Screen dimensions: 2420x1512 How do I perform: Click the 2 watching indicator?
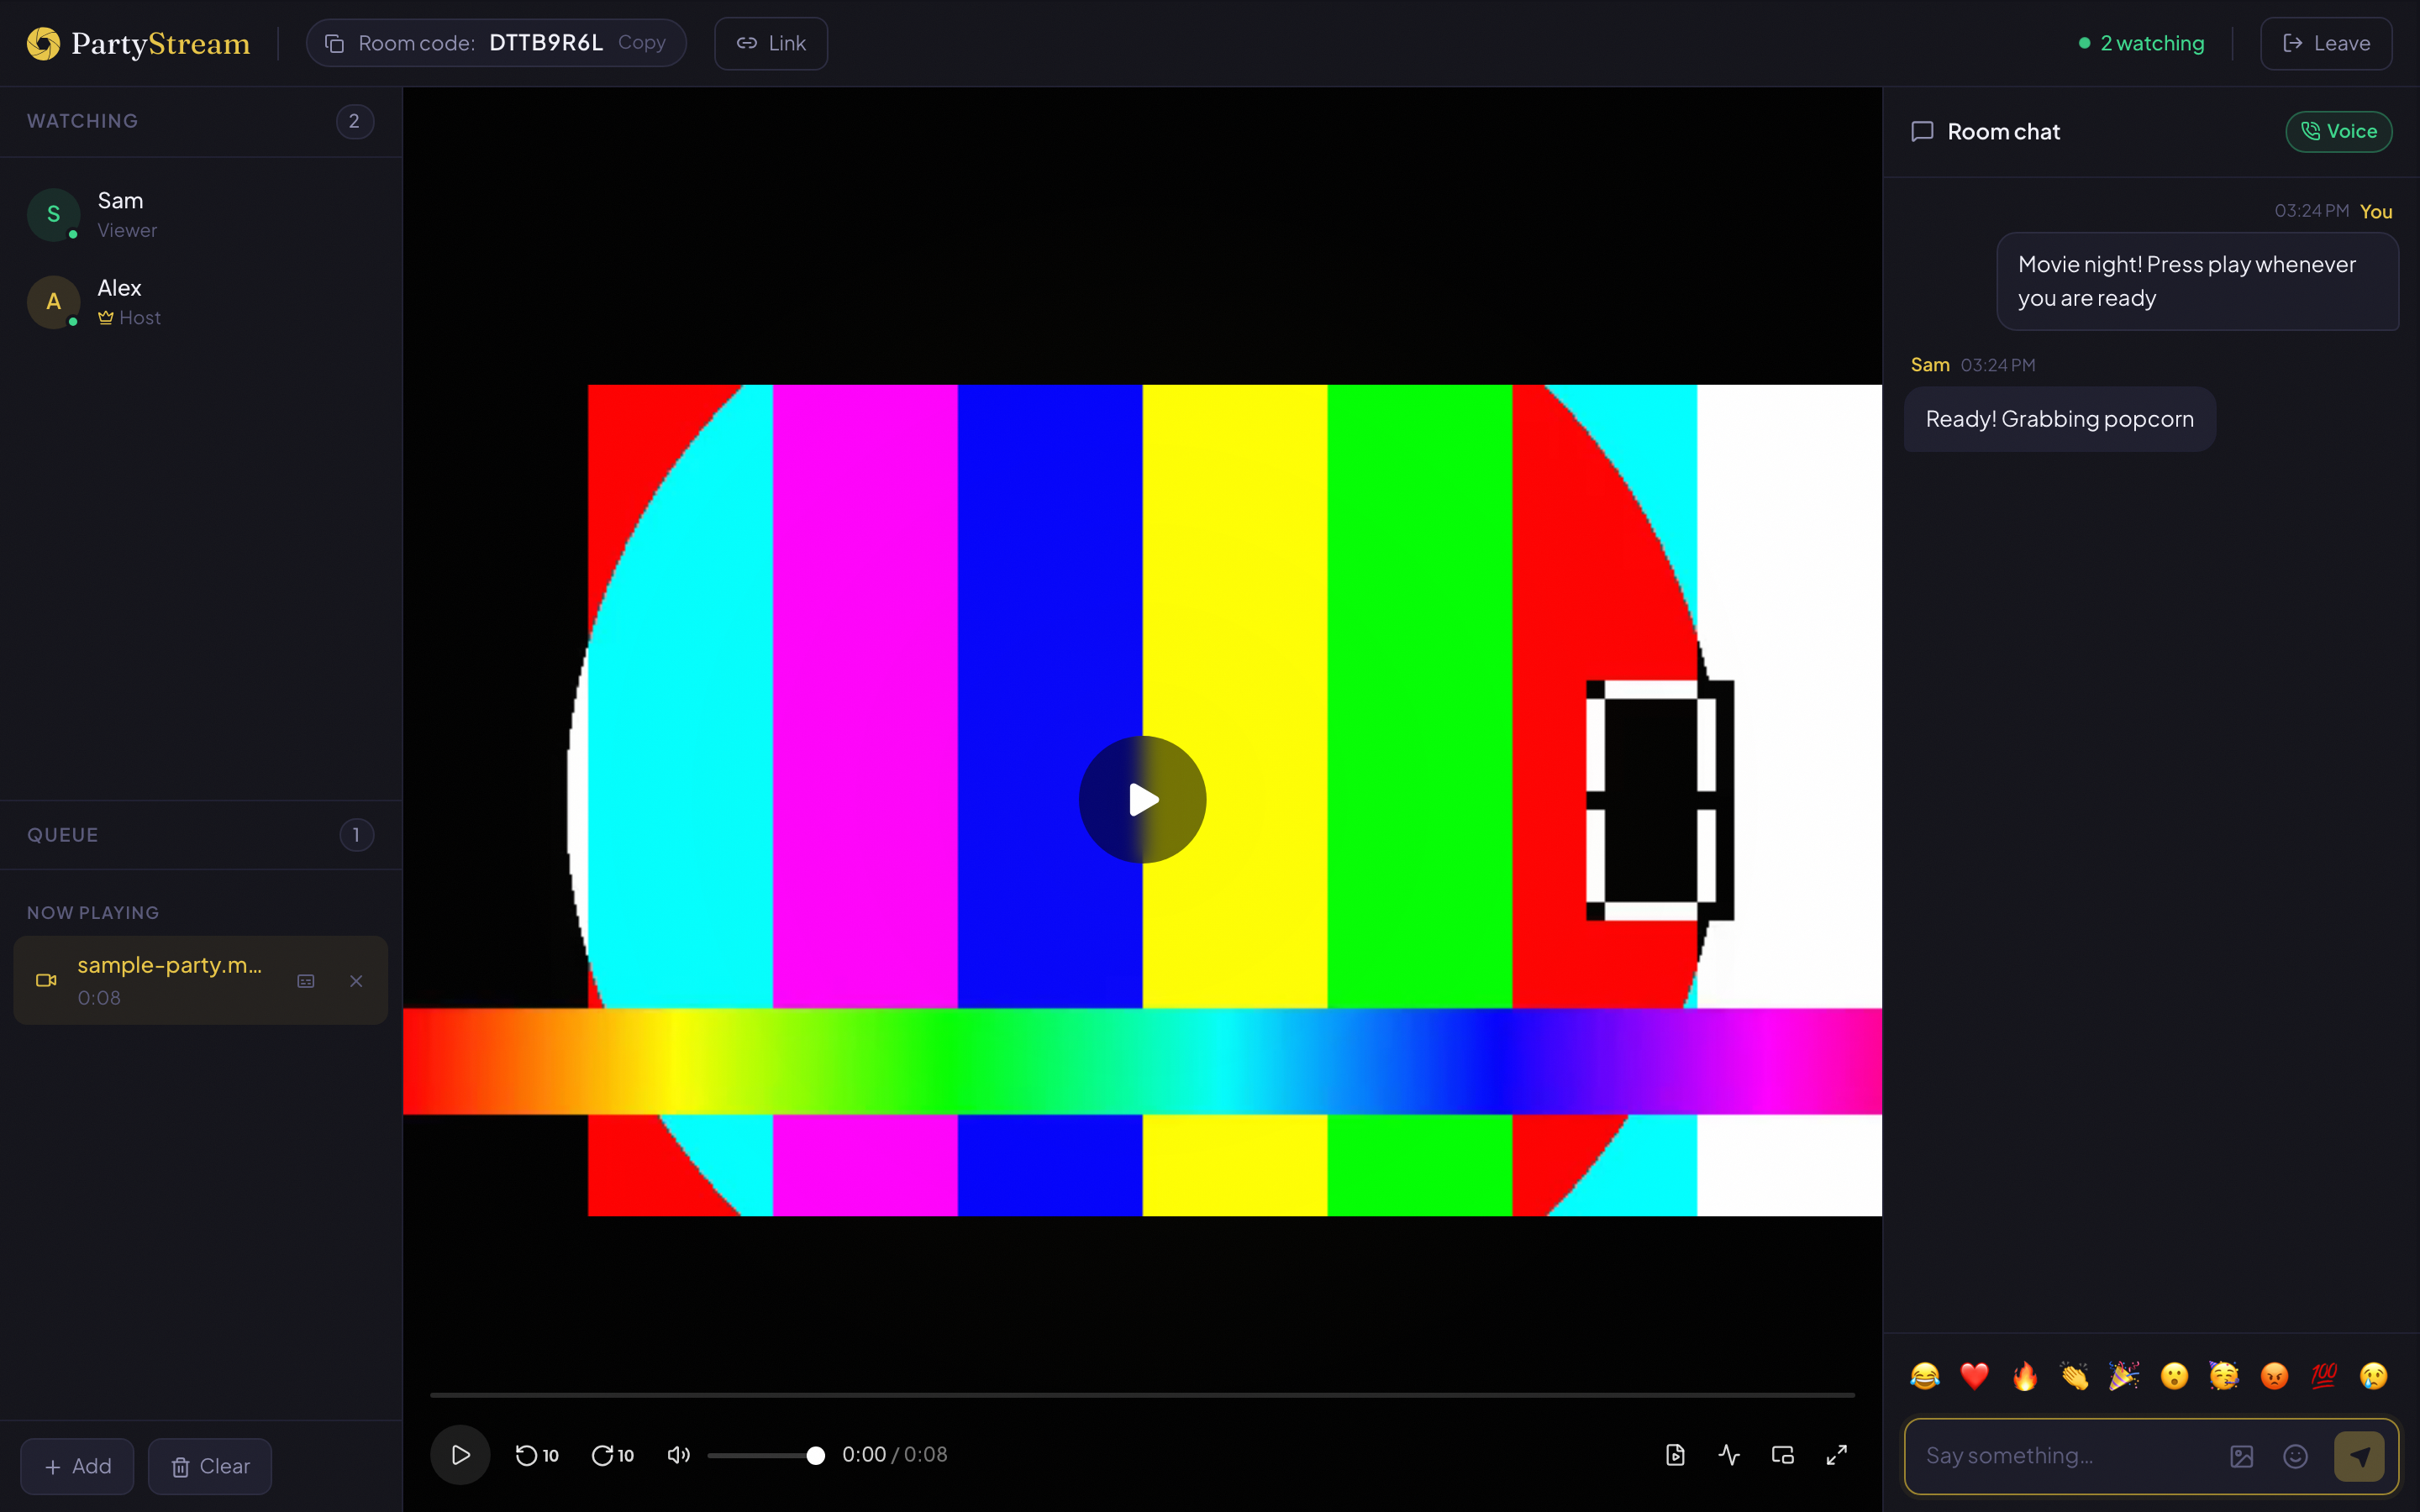(2141, 43)
